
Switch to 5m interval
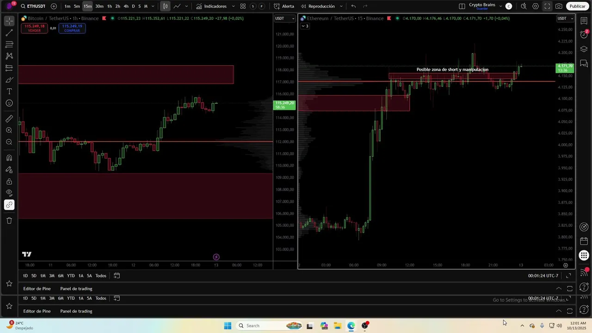(x=77, y=6)
